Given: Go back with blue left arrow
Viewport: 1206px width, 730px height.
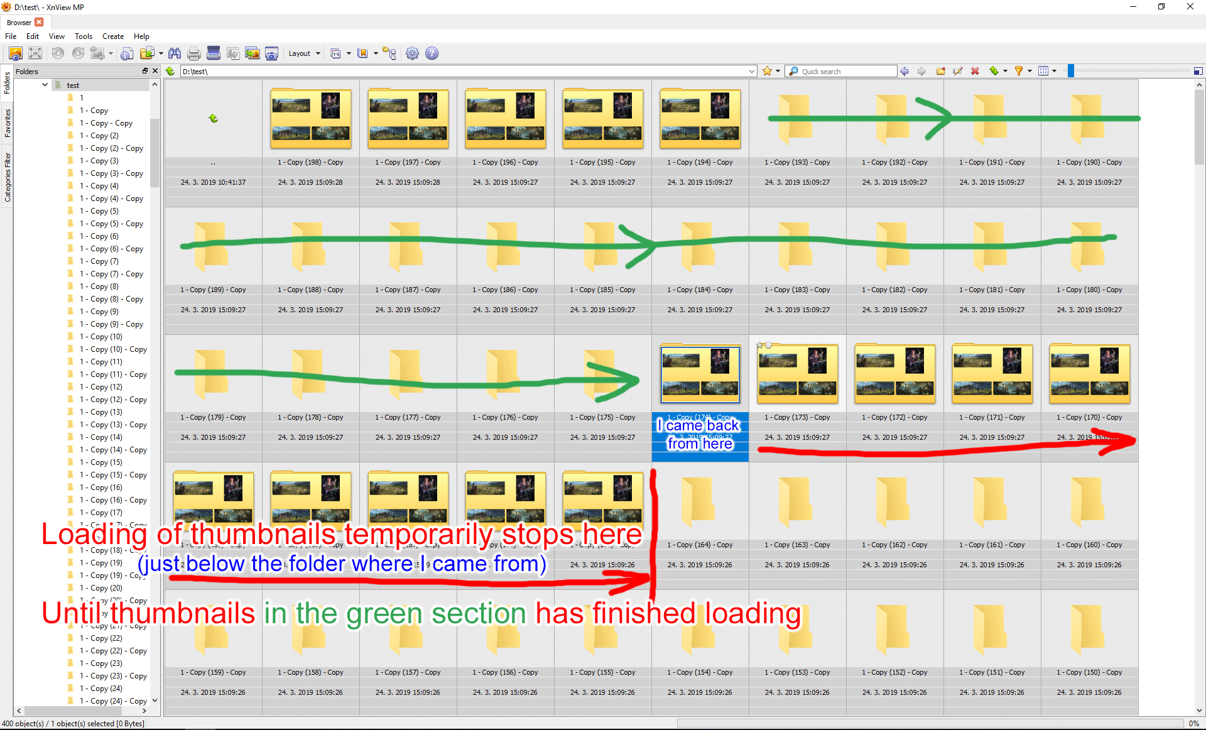Looking at the screenshot, I should pyautogui.click(x=905, y=71).
